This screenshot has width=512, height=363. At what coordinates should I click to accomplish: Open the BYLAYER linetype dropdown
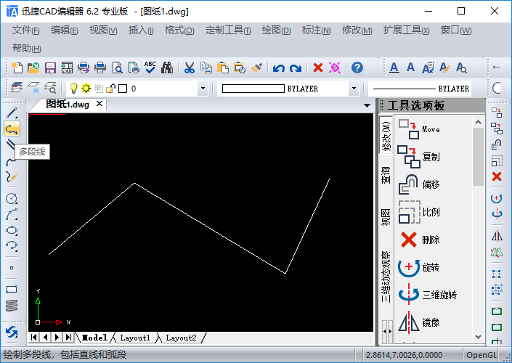(420, 89)
